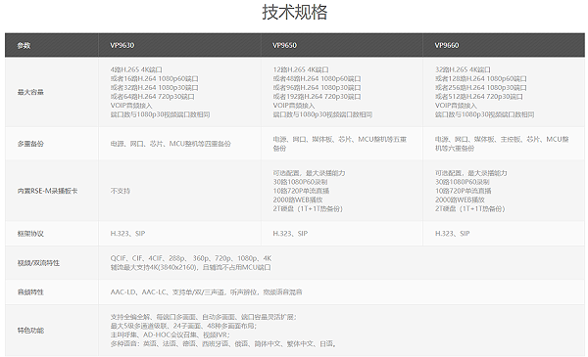The width and height of the screenshot is (588, 357).
Task: Click 'VOIP音频接入' in the VP9650 column
Action: point(293,106)
